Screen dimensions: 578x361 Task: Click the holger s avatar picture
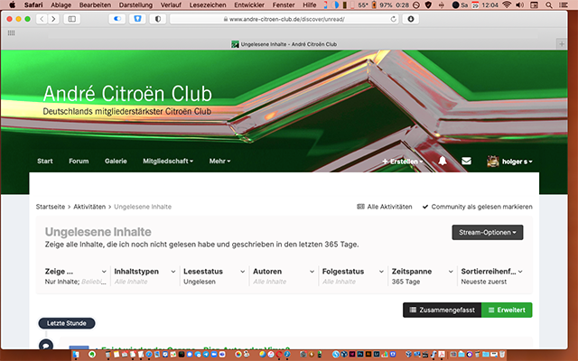point(493,161)
